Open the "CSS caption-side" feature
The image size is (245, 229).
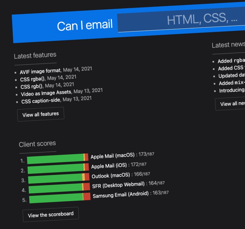tap(41, 99)
